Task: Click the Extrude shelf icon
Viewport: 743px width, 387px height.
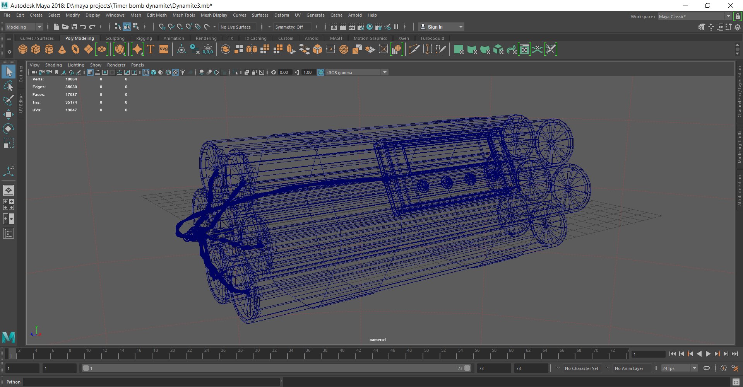Action: pyautogui.click(x=291, y=49)
